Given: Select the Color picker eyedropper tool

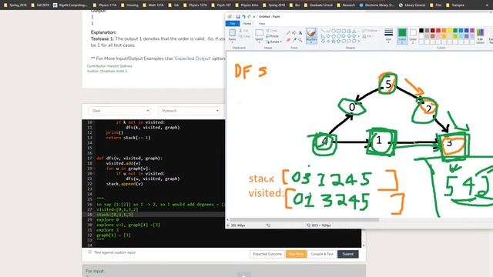Looking at the screenshot, I should [x=294, y=40].
